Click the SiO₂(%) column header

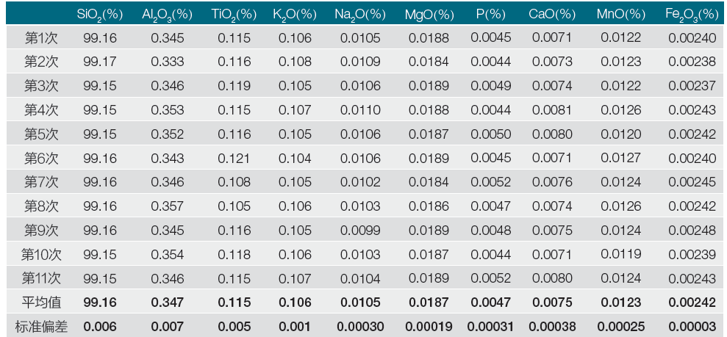pos(100,15)
